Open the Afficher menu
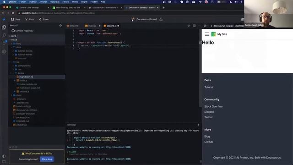 pos(43,2)
